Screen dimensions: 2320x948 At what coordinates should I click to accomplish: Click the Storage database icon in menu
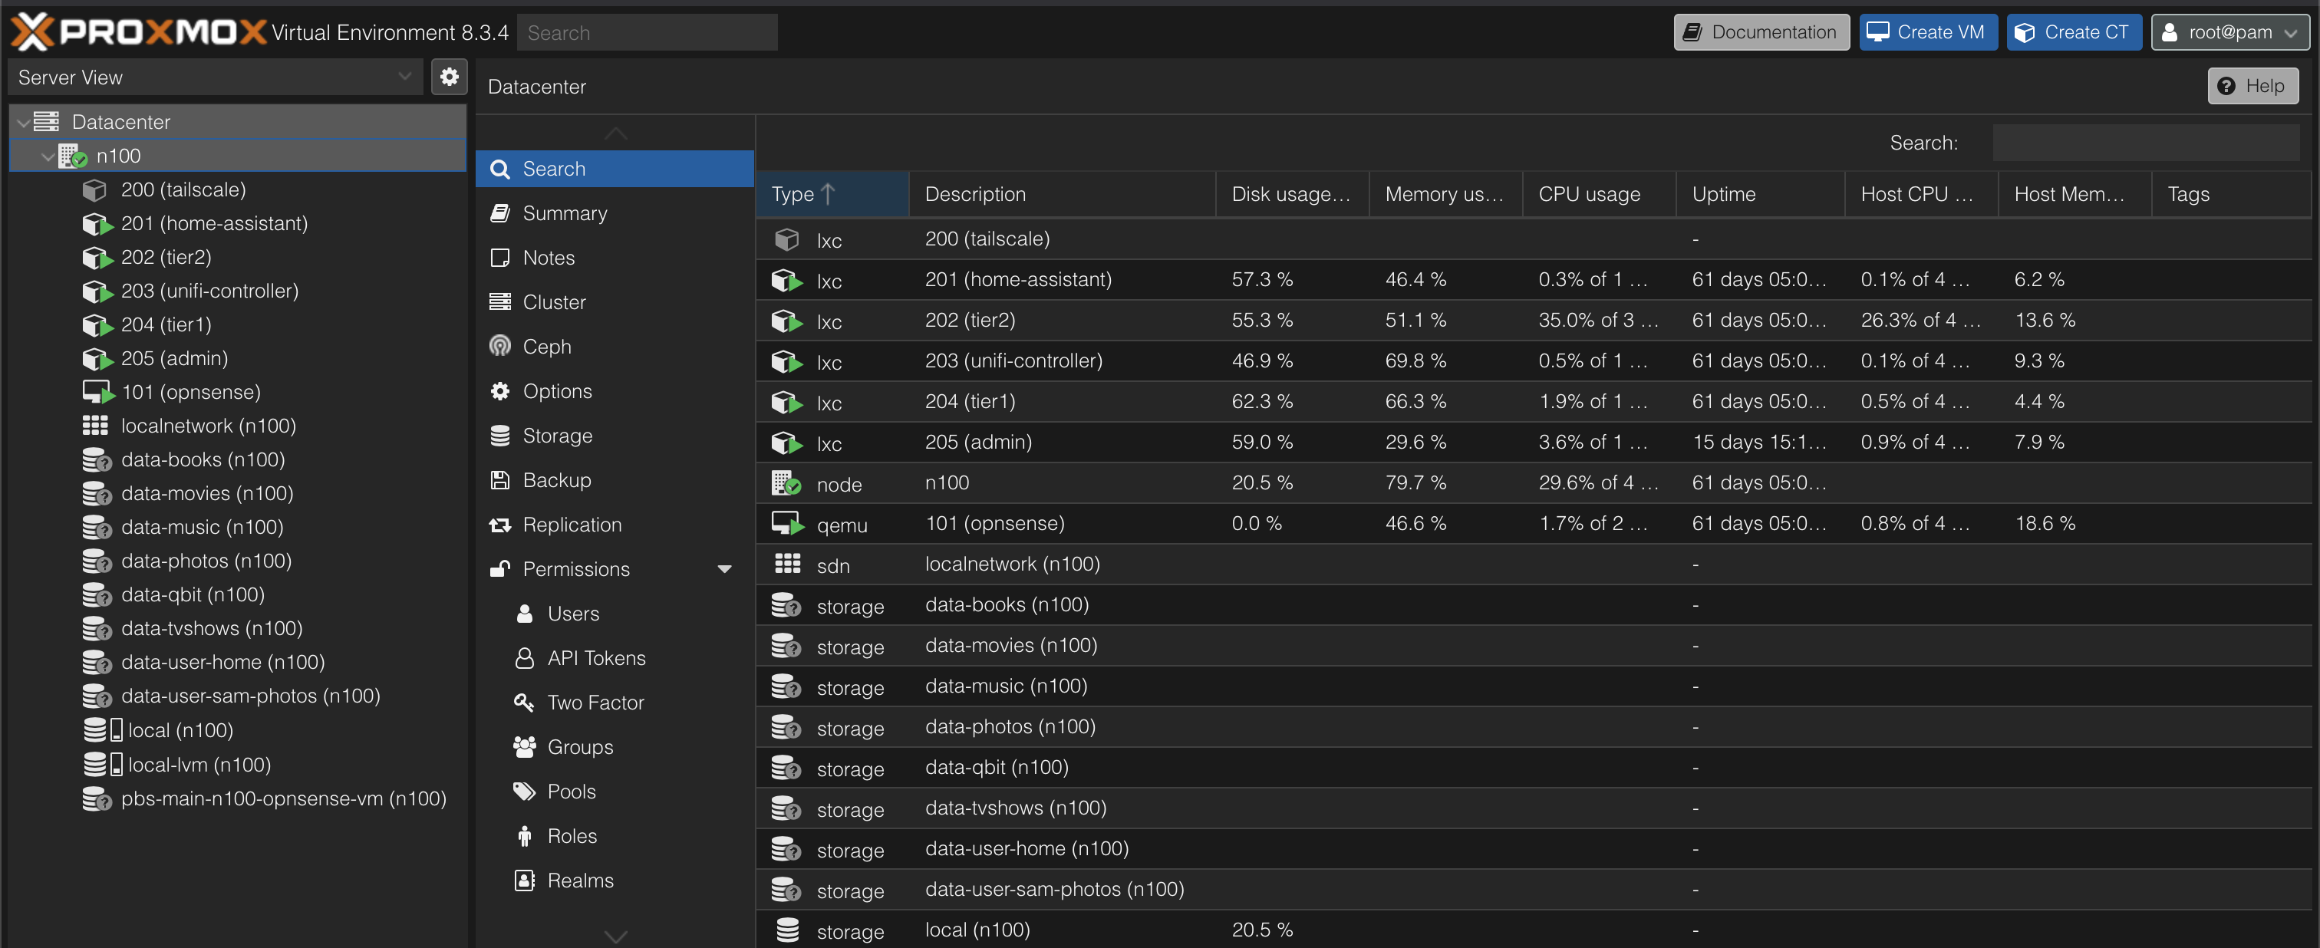point(500,436)
